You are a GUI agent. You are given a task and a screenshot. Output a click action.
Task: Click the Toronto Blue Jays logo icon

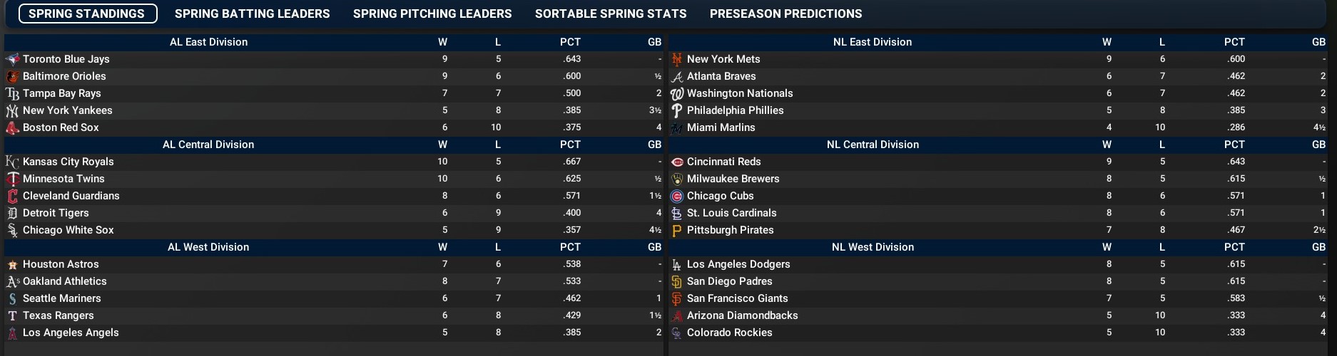[x=12, y=59]
